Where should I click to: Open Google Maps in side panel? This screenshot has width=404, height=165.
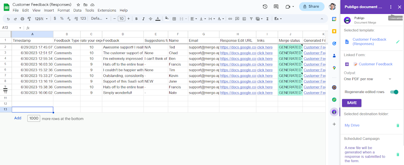tap(334, 68)
